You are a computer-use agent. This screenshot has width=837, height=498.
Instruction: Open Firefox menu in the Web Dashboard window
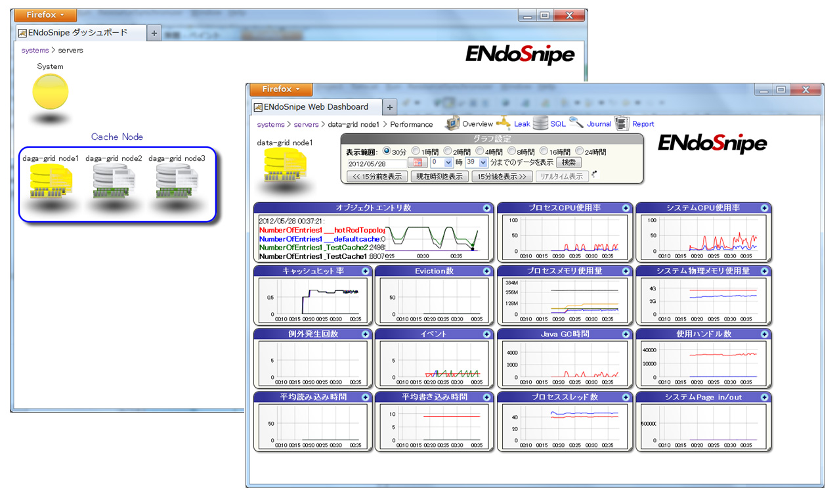[x=281, y=89]
